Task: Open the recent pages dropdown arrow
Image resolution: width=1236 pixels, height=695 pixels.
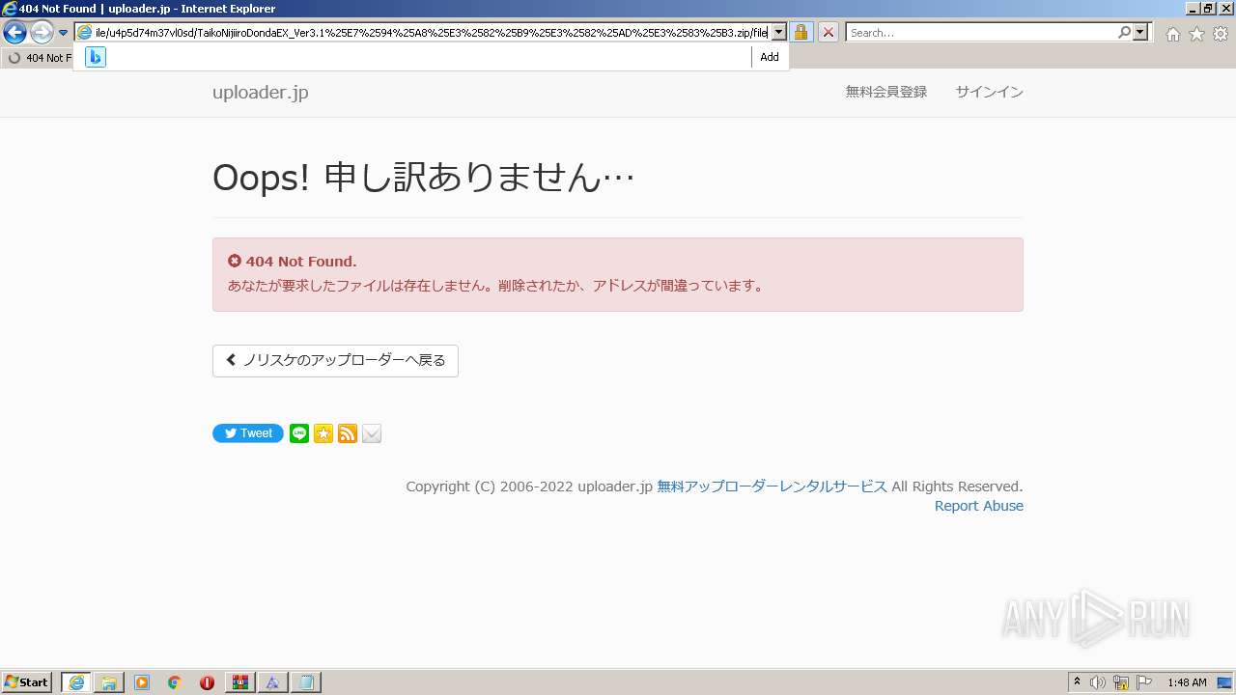Action: coord(63,33)
